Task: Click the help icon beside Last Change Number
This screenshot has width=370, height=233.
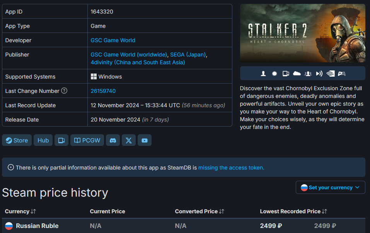Action: 64,91
